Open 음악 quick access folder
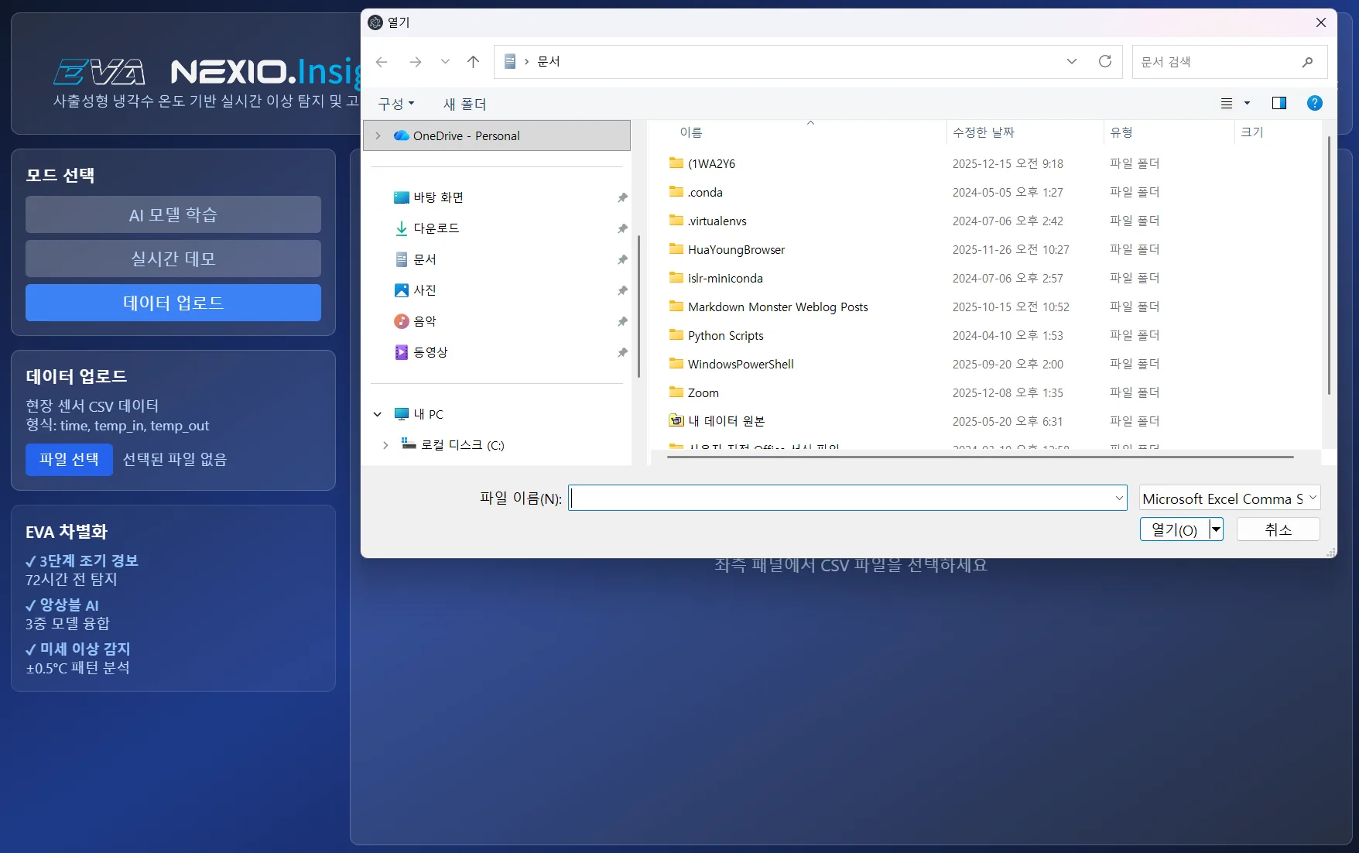Screen dimensions: 1359x853 click(x=425, y=321)
